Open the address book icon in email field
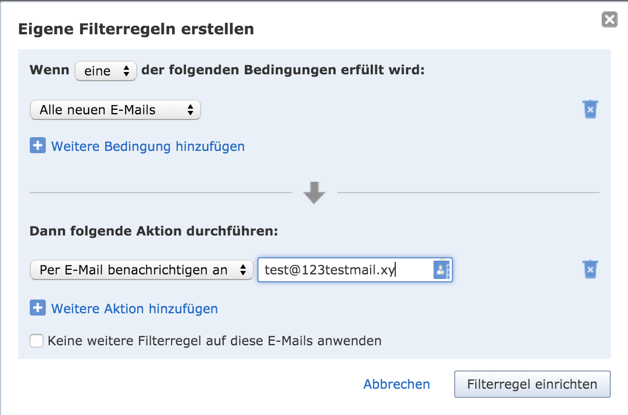Screen dimensions: 628x415 tap(442, 270)
